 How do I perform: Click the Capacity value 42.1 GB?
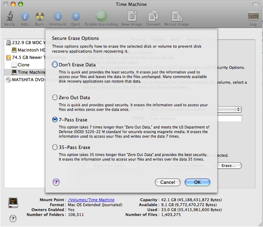[191, 200]
